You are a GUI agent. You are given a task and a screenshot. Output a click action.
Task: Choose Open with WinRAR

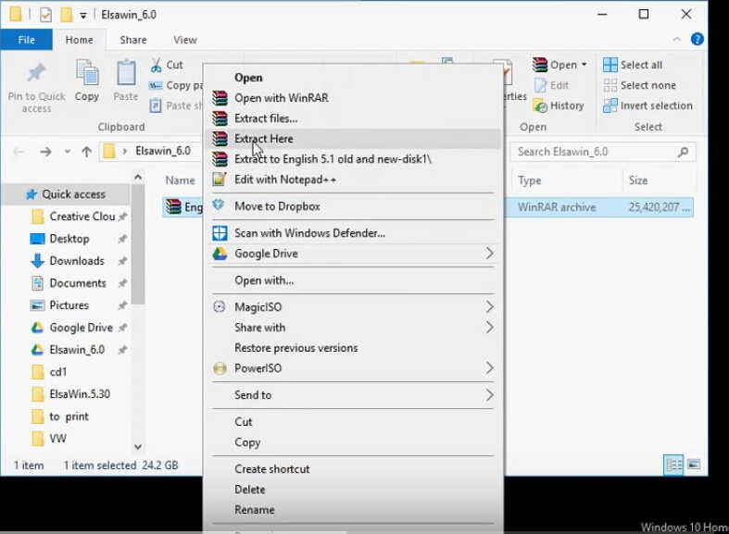click(x=353, y=98)
